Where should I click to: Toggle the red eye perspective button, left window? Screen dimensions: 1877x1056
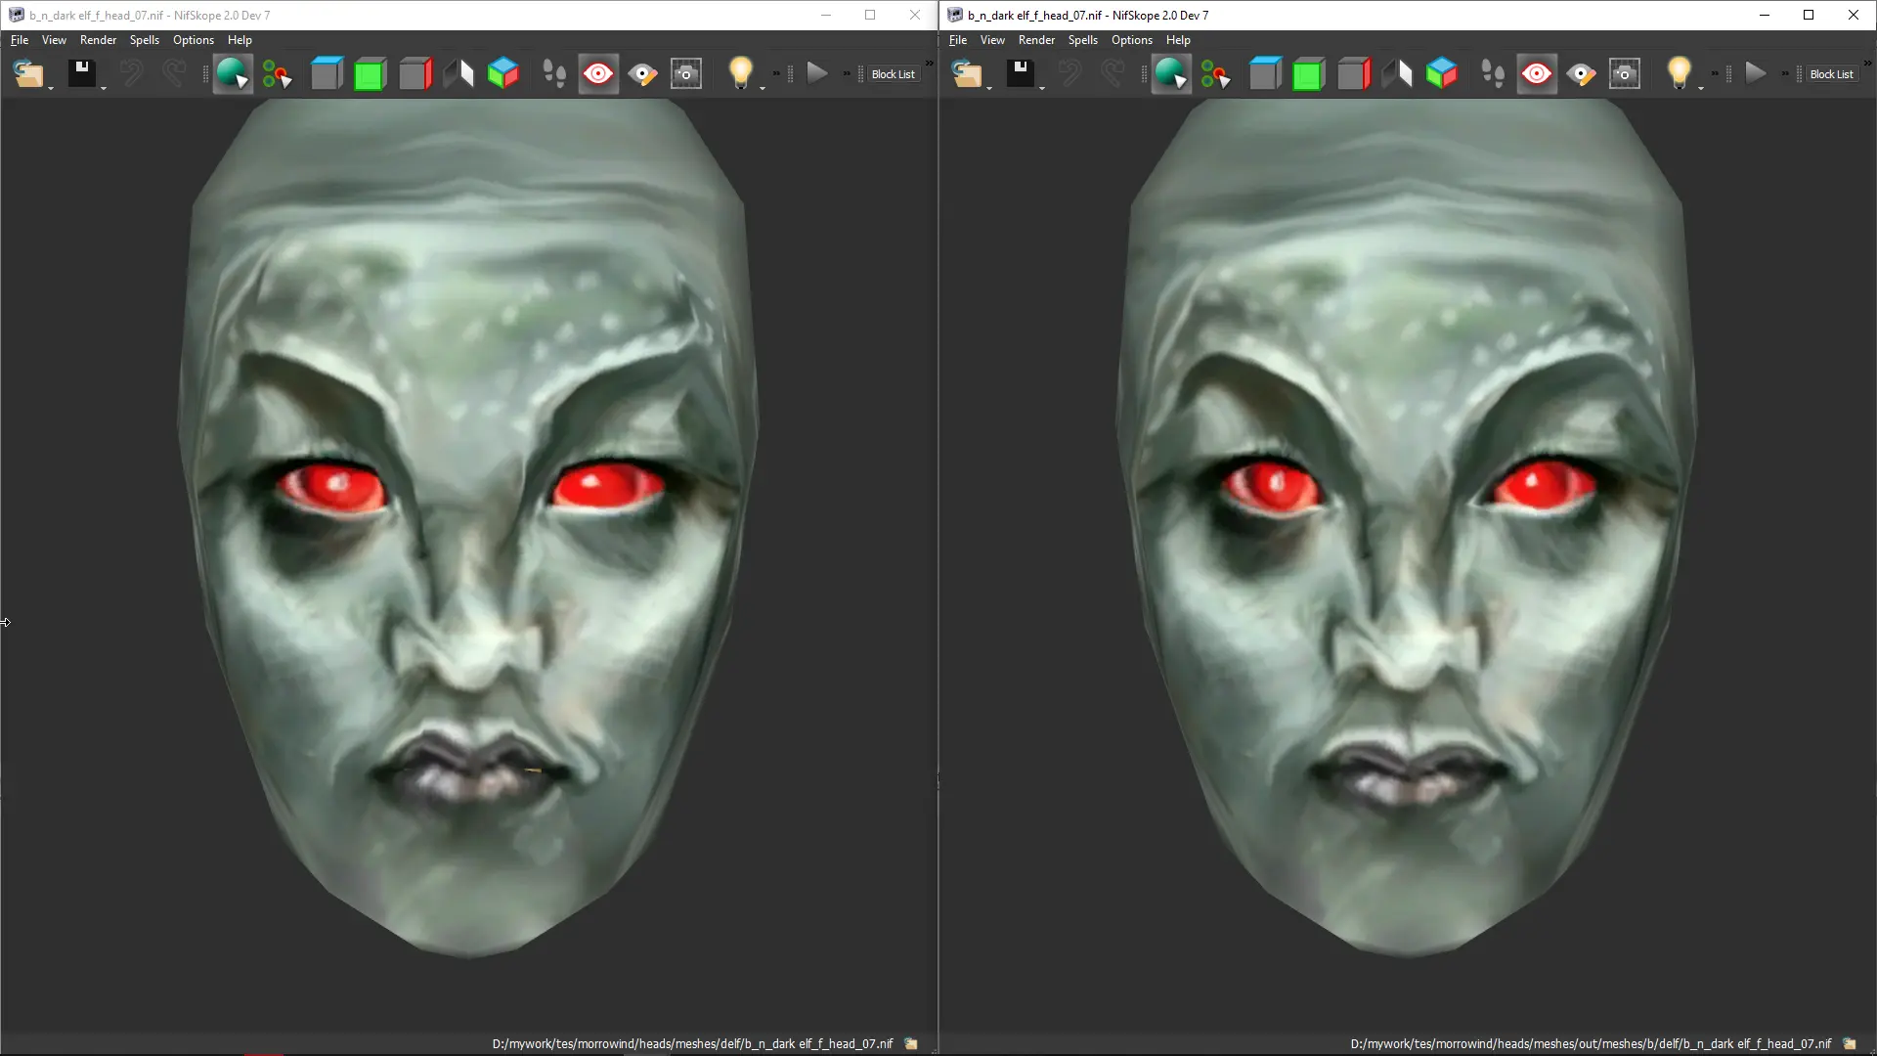point(598,74)
